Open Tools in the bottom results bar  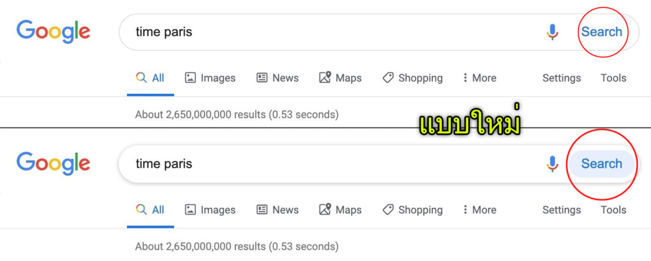613,210
